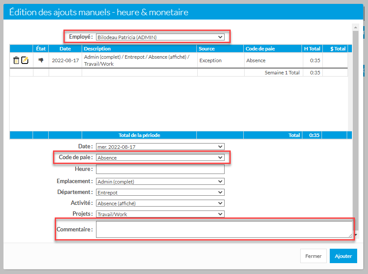This screenshot has height=274, width=368.
Task: Click into the Heure input field
Action: click(x=160, y=169)
